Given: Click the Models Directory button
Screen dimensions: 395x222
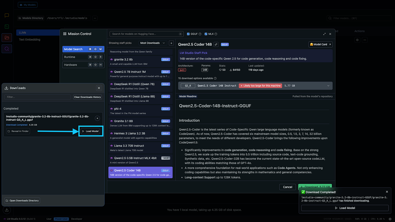Looking at the screenshot, I should (31, 18).
